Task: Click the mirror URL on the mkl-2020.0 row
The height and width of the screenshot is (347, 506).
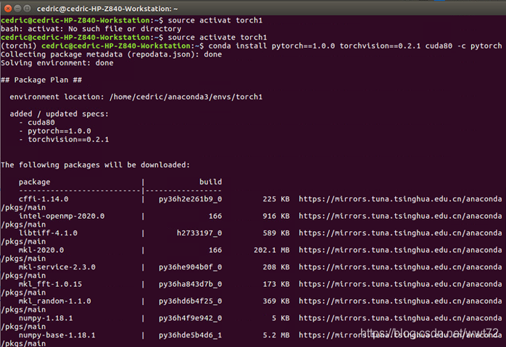Action: coord(400,250)
